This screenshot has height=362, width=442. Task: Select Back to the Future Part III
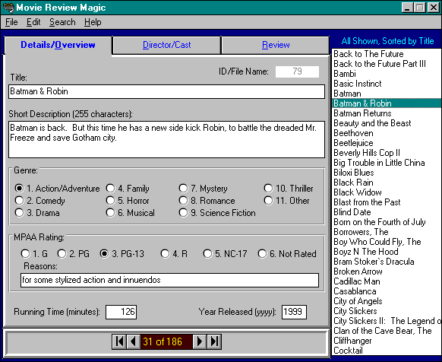tap(387, 64)
